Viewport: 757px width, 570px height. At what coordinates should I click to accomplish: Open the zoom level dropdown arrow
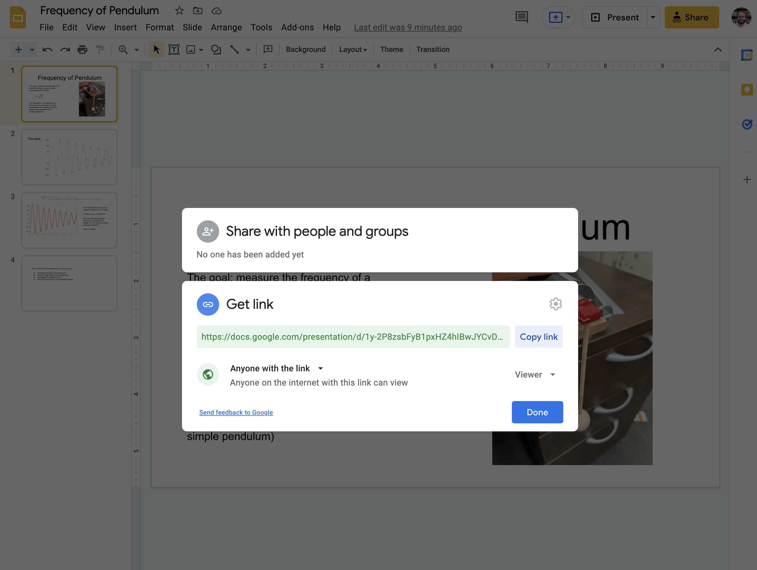point(137,50)
